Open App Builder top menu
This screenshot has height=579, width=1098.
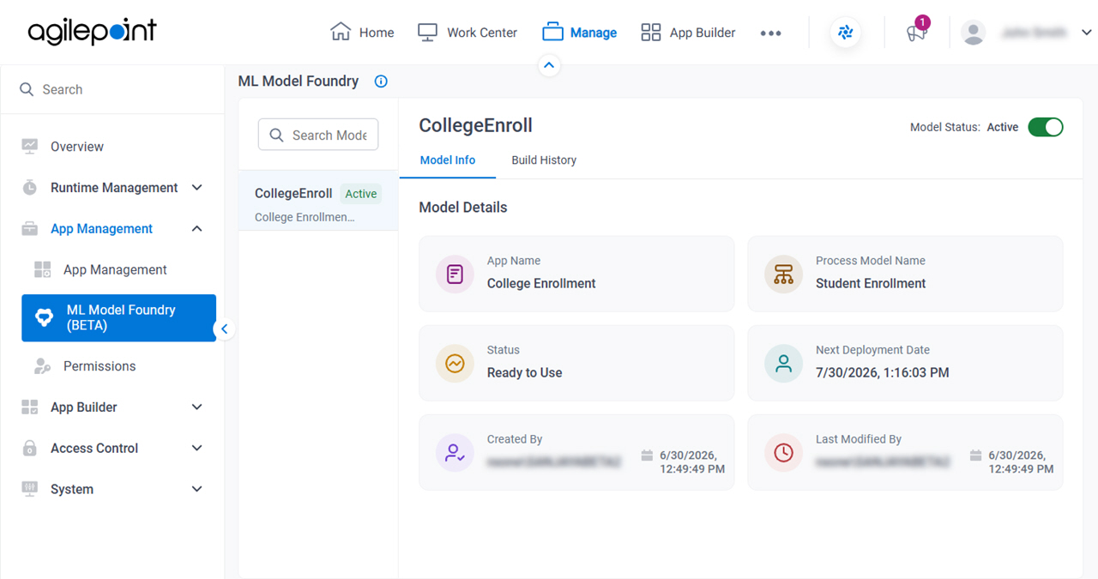(x=689, y=33)
